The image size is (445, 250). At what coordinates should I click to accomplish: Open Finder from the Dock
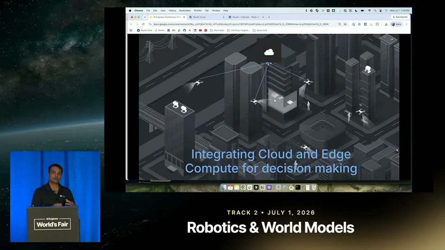(223, 187)
